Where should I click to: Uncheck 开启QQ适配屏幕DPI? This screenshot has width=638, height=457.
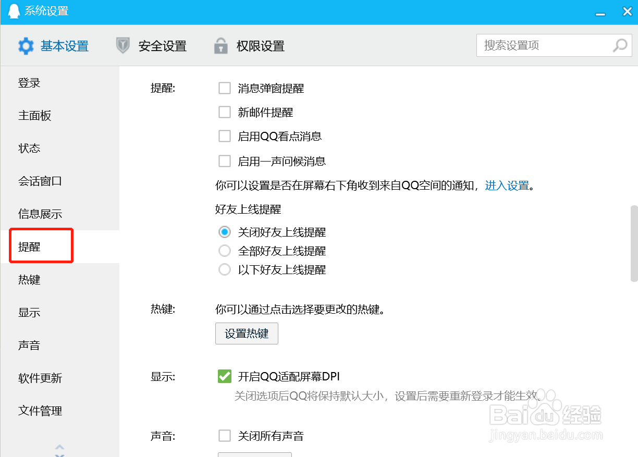(x=224, y=376)
